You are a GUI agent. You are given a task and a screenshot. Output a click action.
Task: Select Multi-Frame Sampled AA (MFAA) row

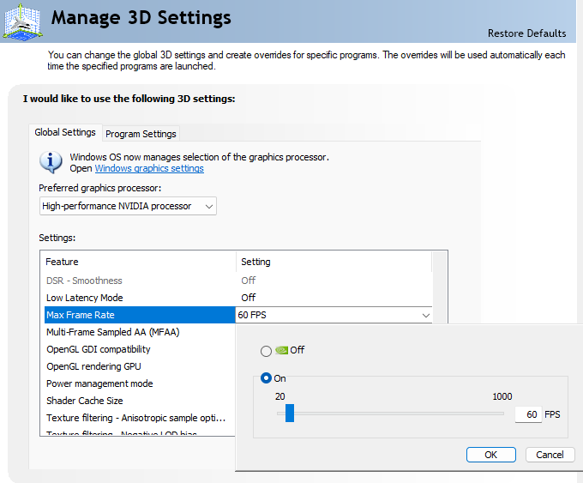coord(112,332)
